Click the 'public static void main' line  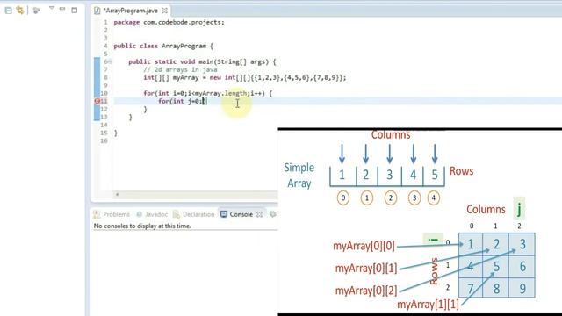202,61
